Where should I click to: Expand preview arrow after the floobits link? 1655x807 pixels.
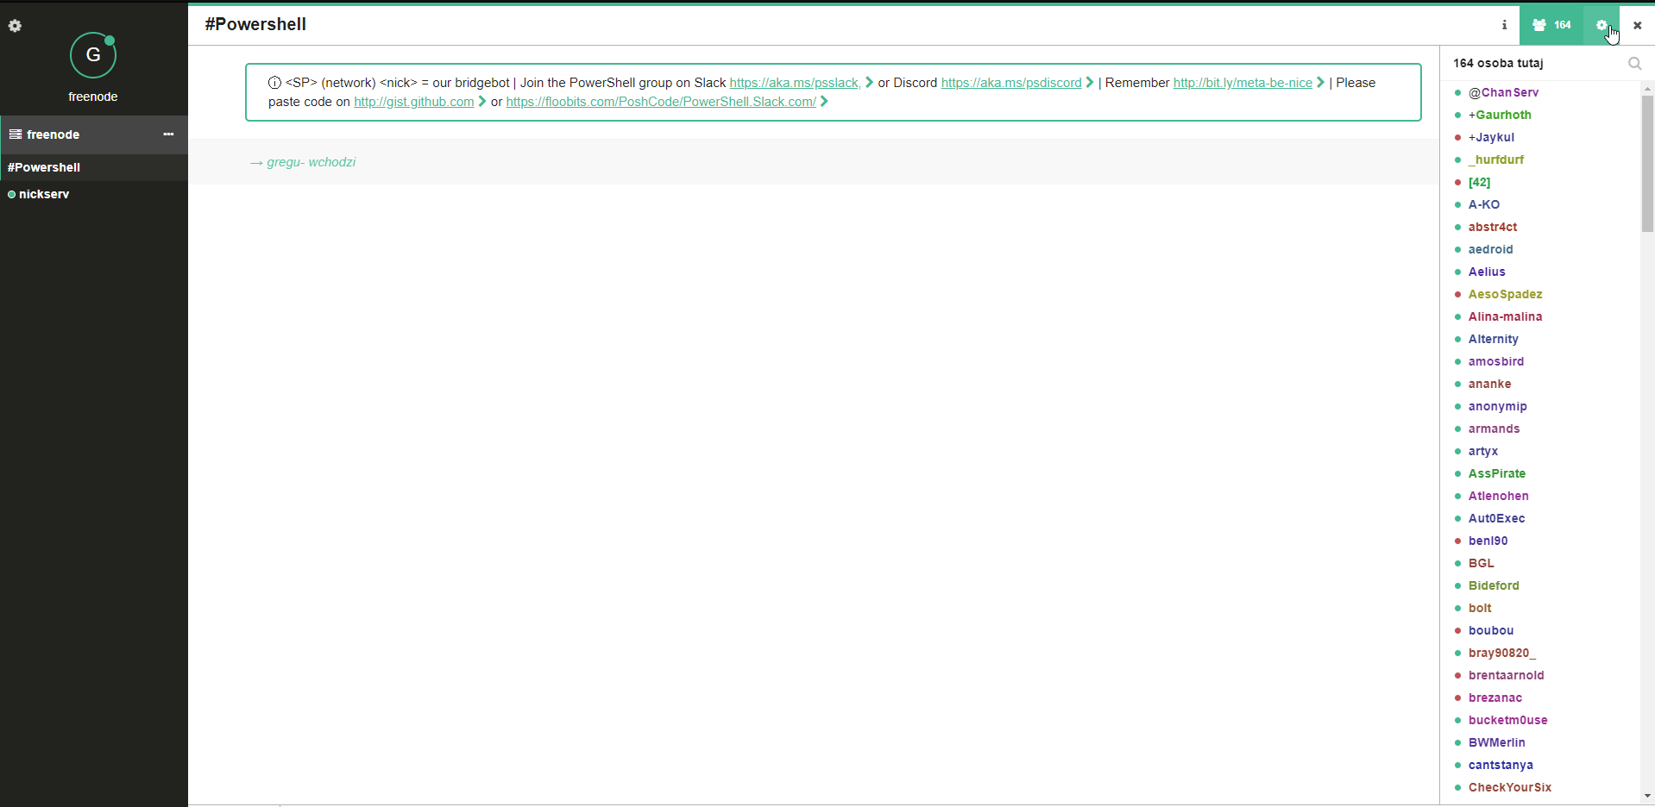(824, 102)
